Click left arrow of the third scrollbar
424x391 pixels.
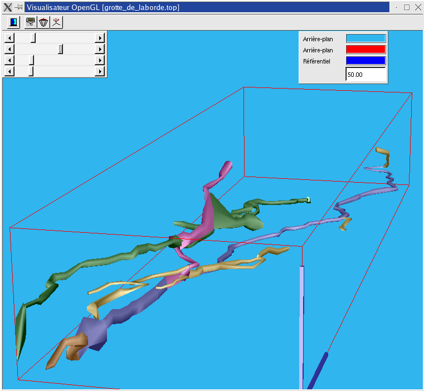9,60
